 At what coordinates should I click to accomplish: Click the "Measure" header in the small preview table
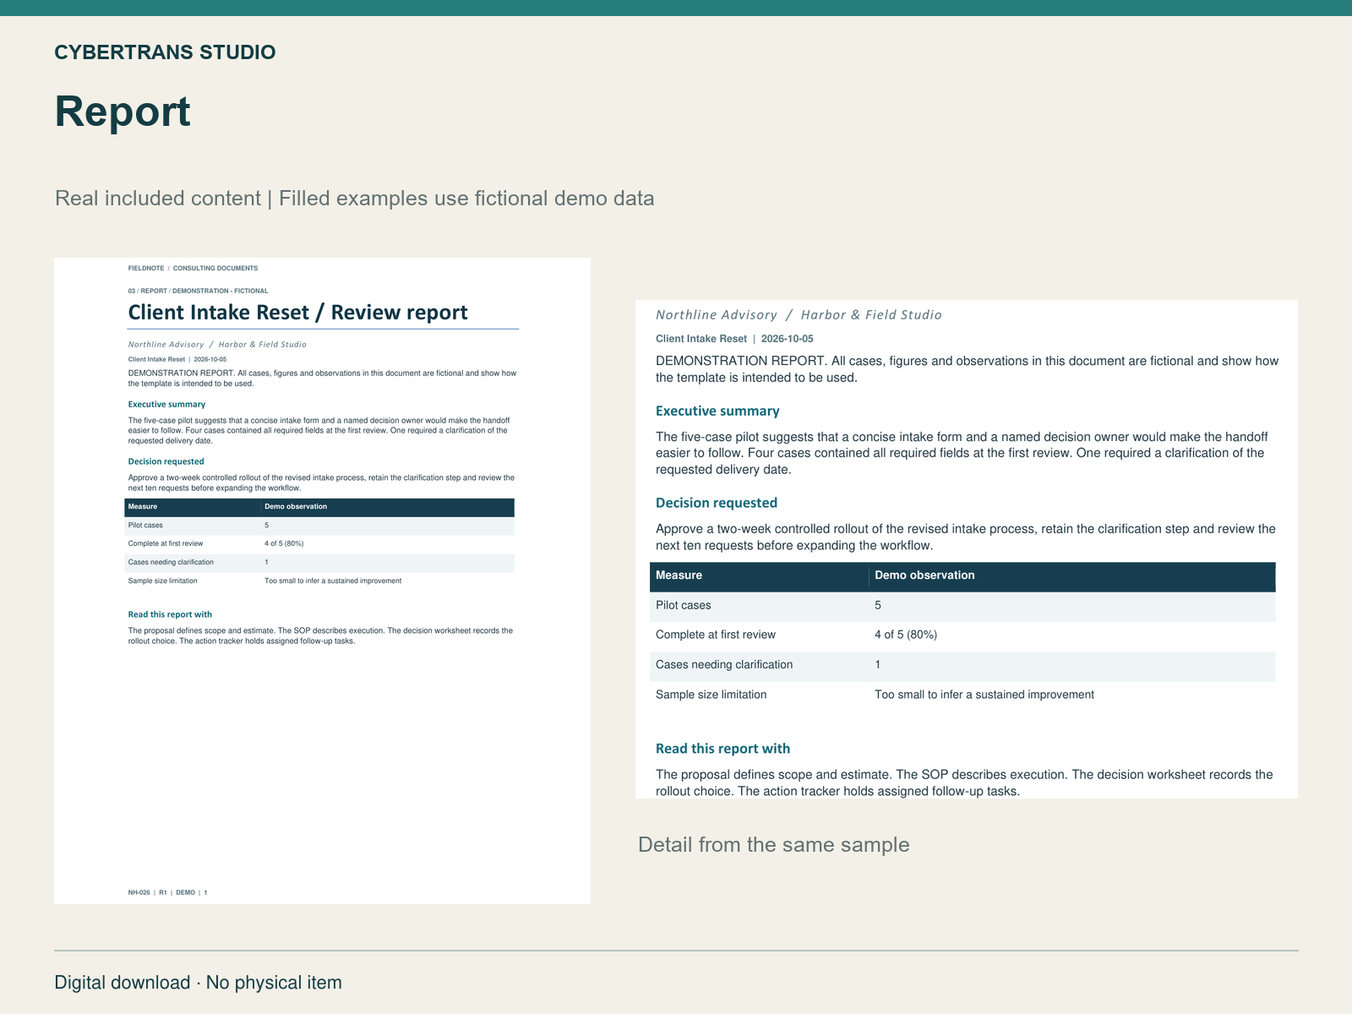pos(143,507)
